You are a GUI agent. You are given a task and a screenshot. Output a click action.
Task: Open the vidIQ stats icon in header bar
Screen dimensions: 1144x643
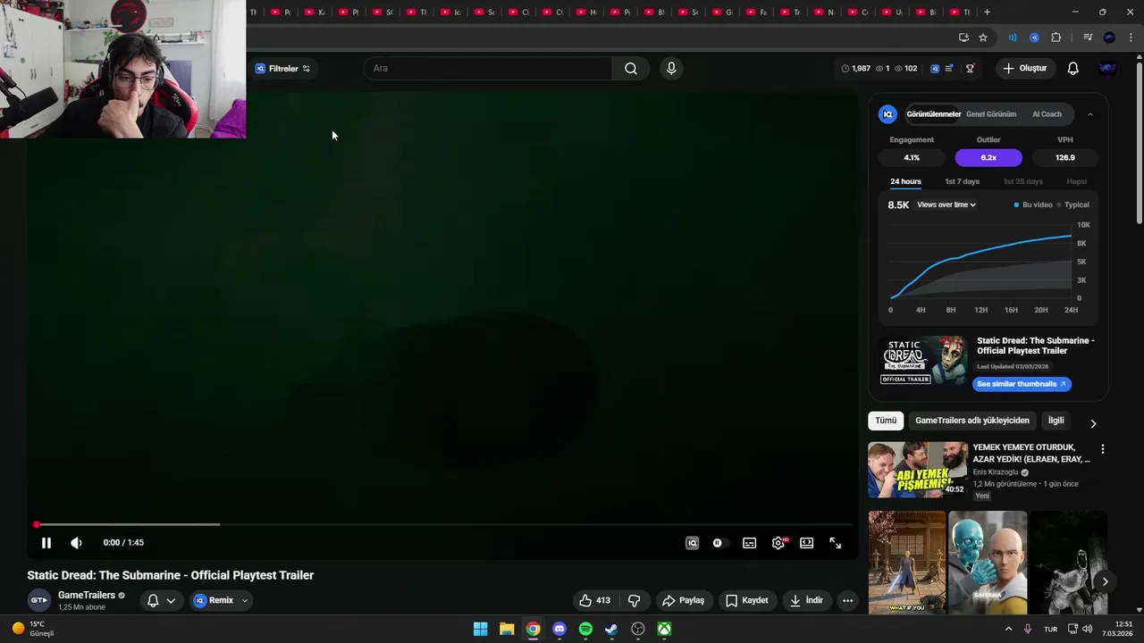pos(935,69)
